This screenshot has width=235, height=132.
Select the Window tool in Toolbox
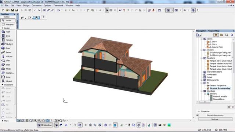[x=8, y=40]
